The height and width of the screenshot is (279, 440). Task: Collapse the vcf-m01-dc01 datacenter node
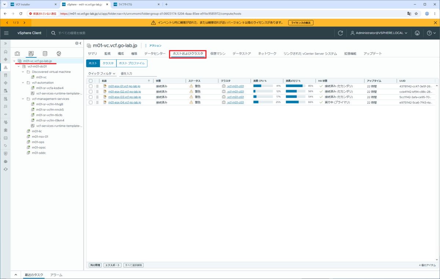(19, 67)
